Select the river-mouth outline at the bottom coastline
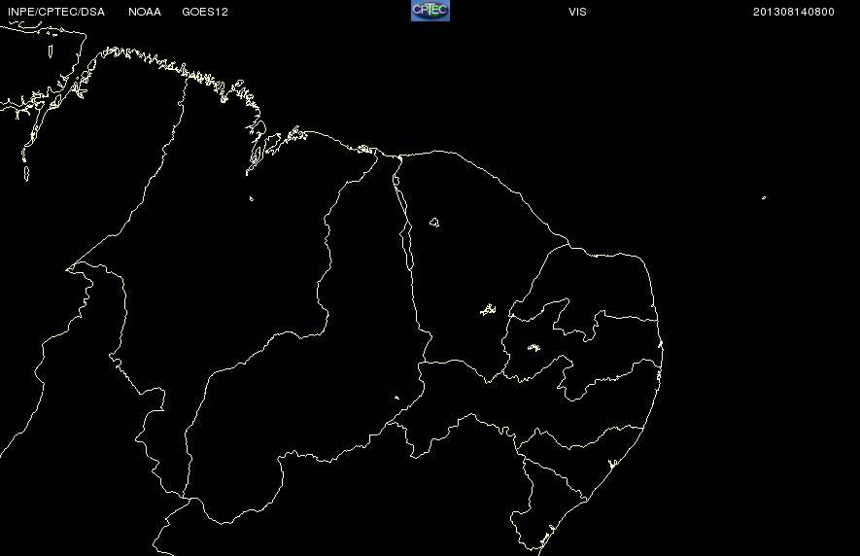The width and height of the screenshot is (860, 556). click(x=548, y=534)
